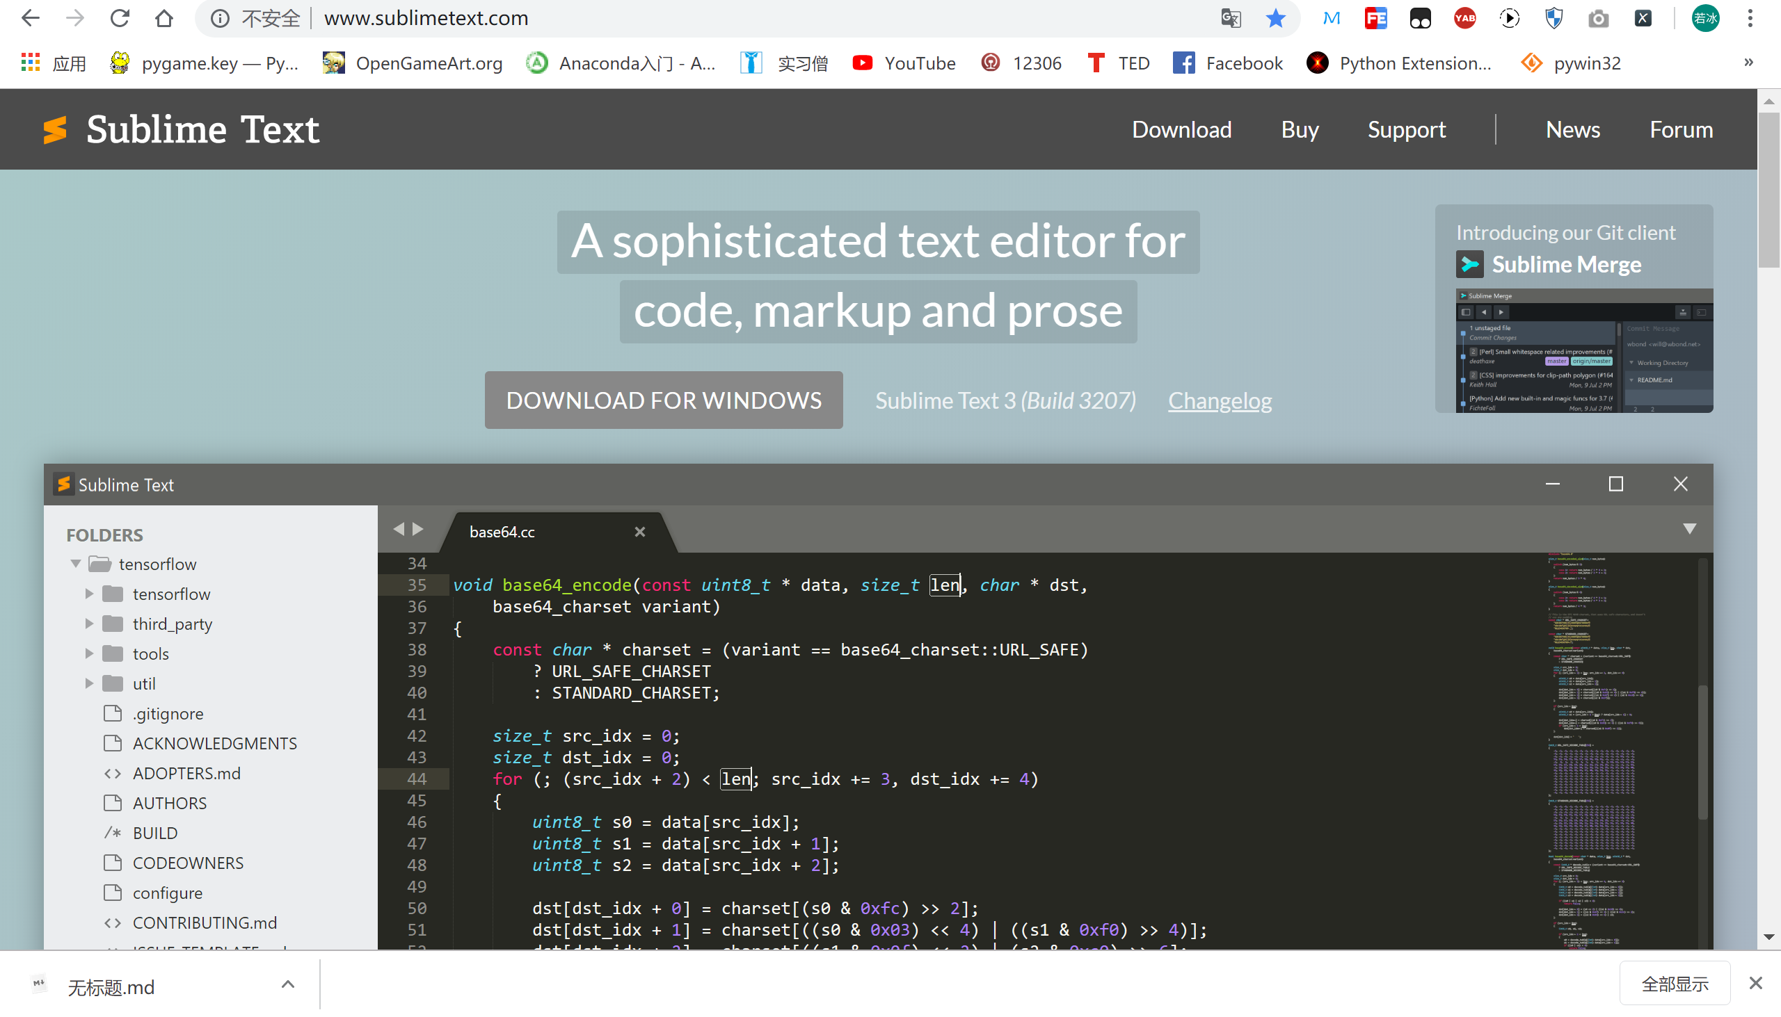This screenshot has width=1781, height=1017.
Task: Open the 12306 bookmark
Action: 1021,63
